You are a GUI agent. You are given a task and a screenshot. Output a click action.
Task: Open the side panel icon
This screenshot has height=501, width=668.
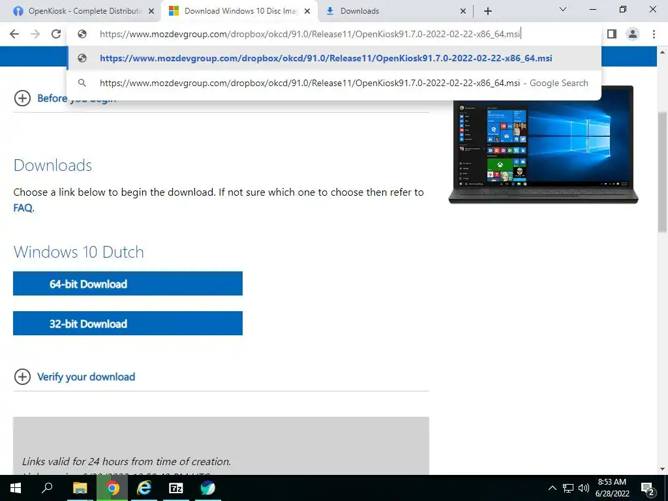612,34
